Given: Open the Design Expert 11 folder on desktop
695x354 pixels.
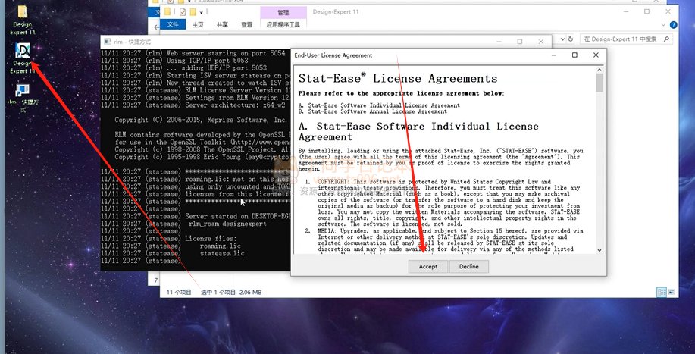Looking at the screenshot, I should point(23,20).
